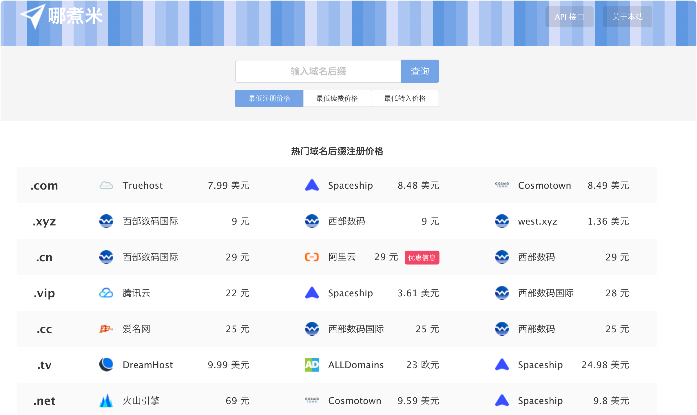Click the 22 元 腾讯云 price

click(238, 293)
